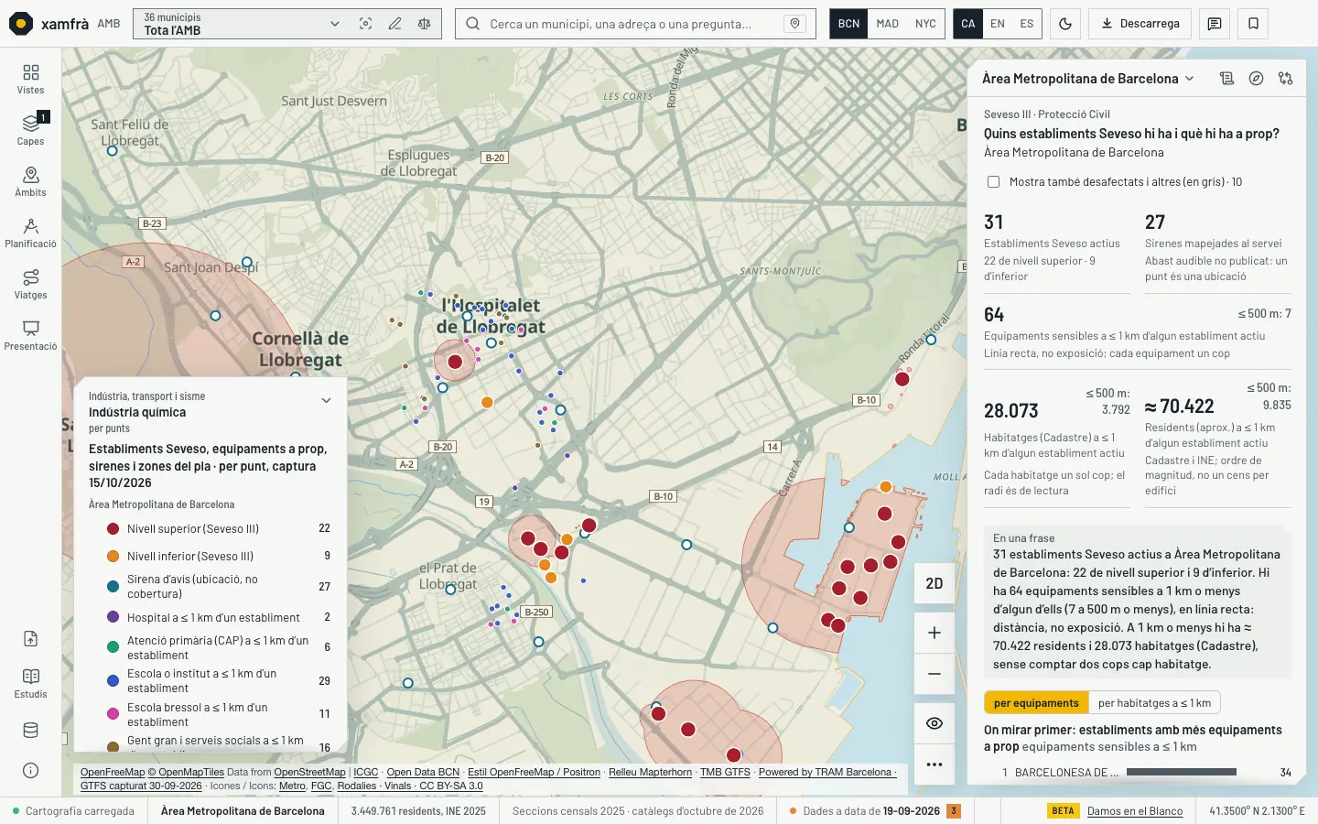Click the bookmark icon in top bar
This screenshot has height=824, width=1318.
(1253, 24)
